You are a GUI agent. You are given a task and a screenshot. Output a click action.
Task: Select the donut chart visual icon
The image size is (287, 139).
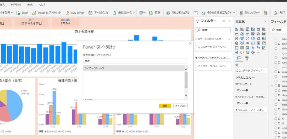(258, 39)
